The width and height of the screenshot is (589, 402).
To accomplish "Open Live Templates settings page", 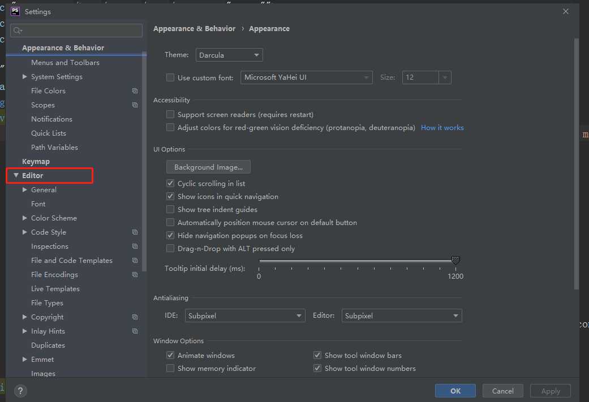I will click(x=55, y=289).
